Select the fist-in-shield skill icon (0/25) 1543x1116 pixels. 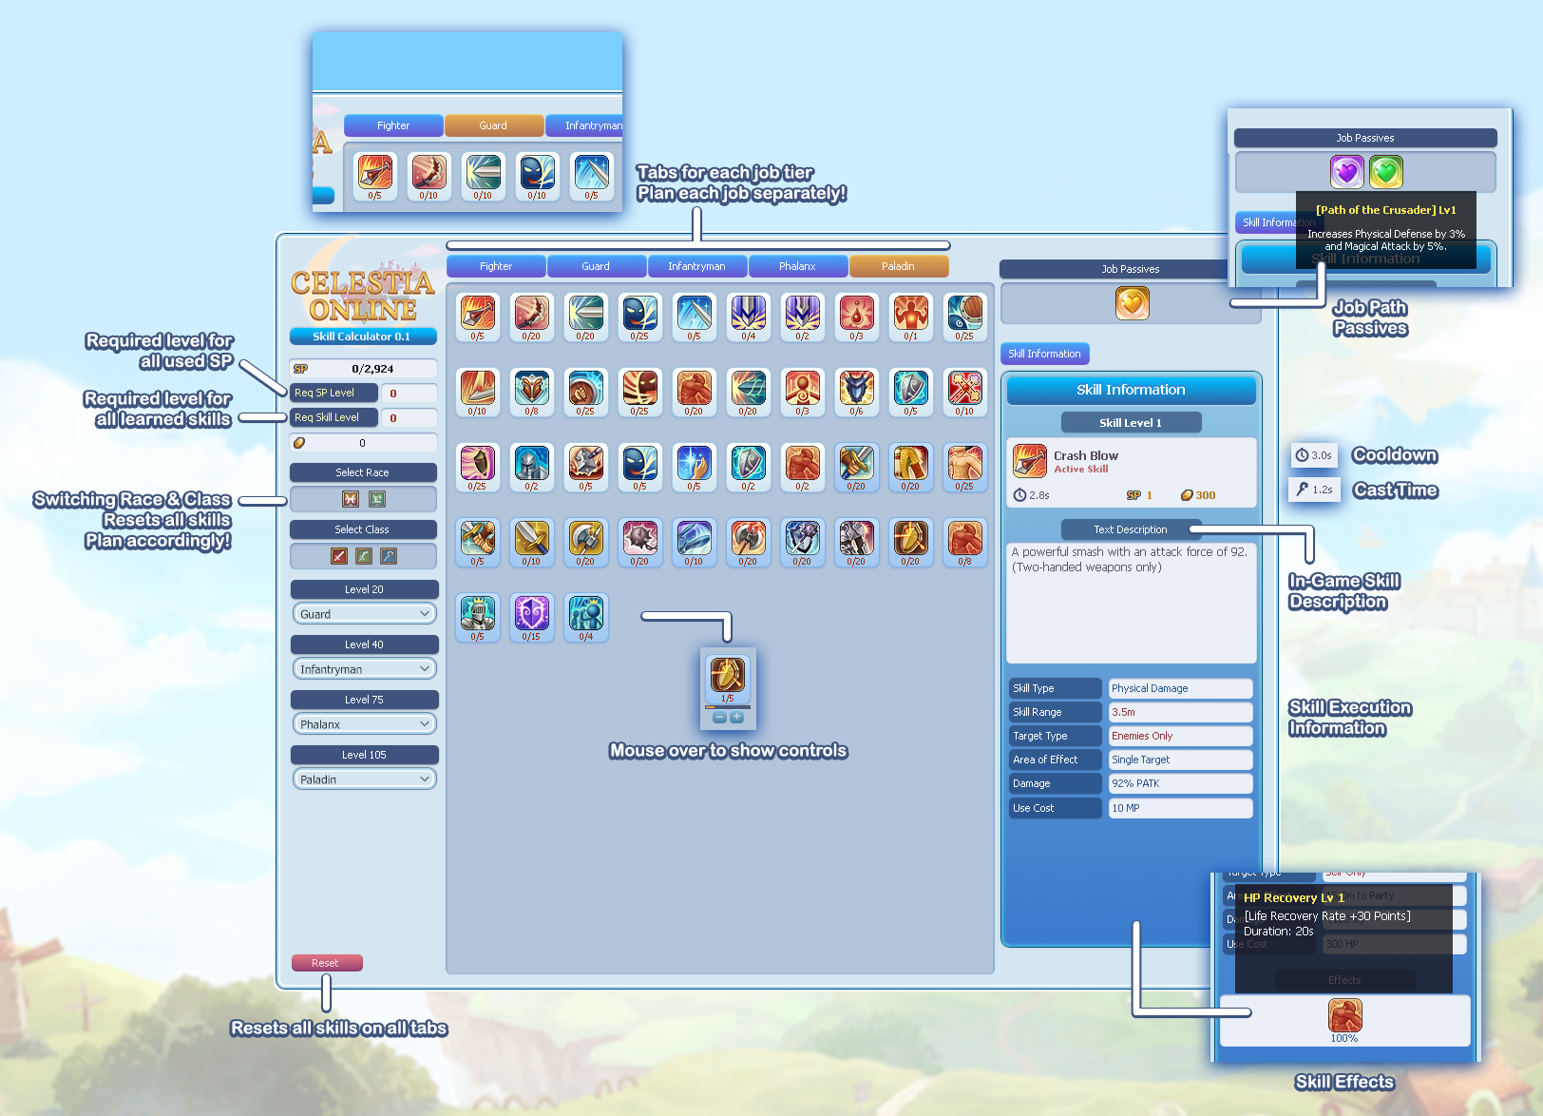tap(585, 387)
